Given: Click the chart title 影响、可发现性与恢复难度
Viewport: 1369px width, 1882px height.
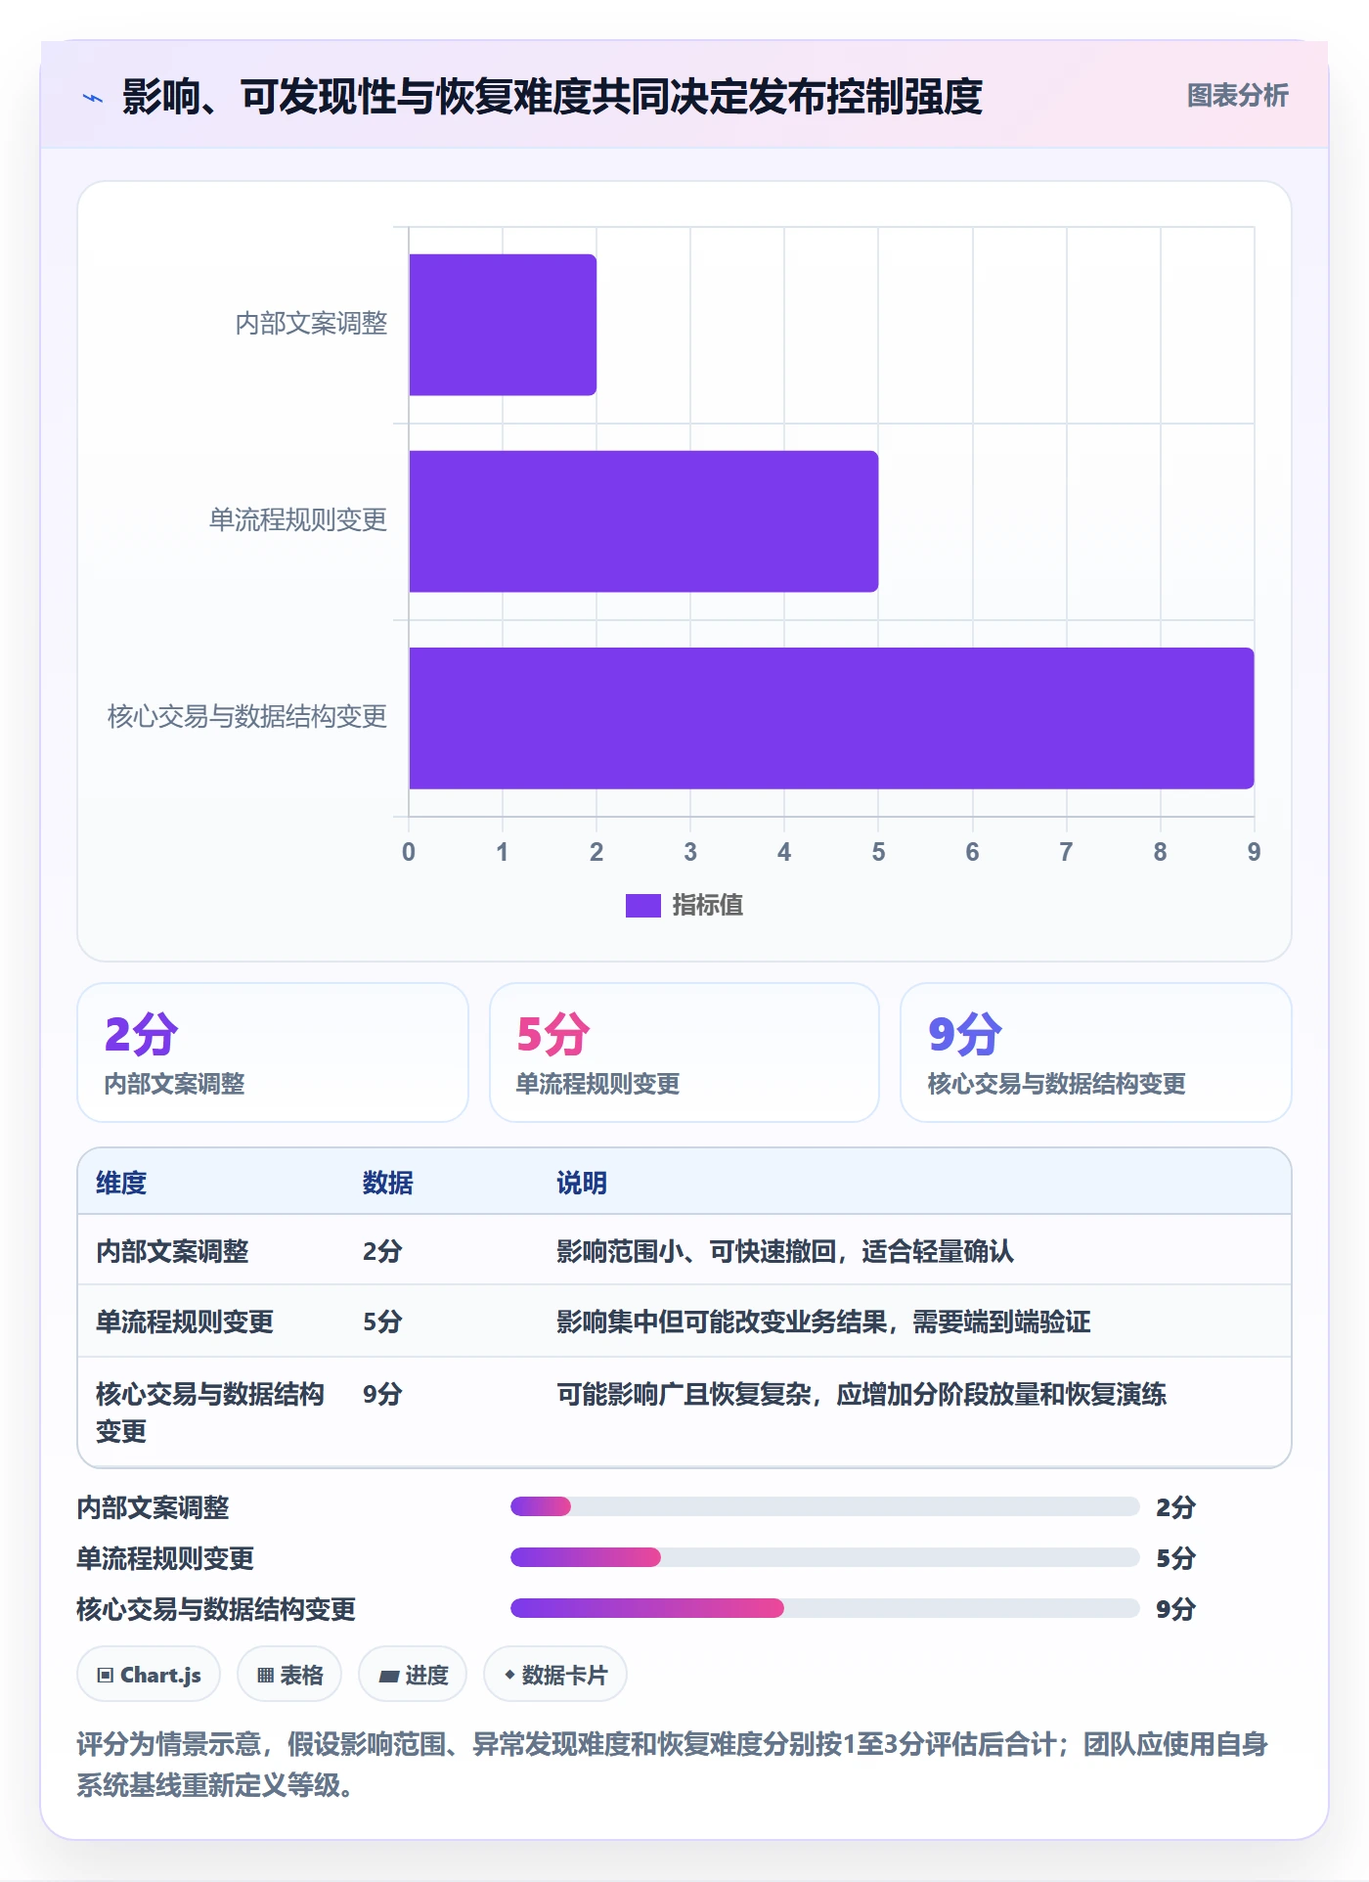Looking at the screenshot, I should pos(552,97).
